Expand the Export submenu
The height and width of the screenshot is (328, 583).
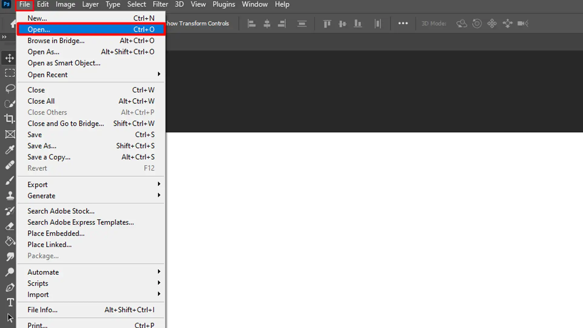91,184
